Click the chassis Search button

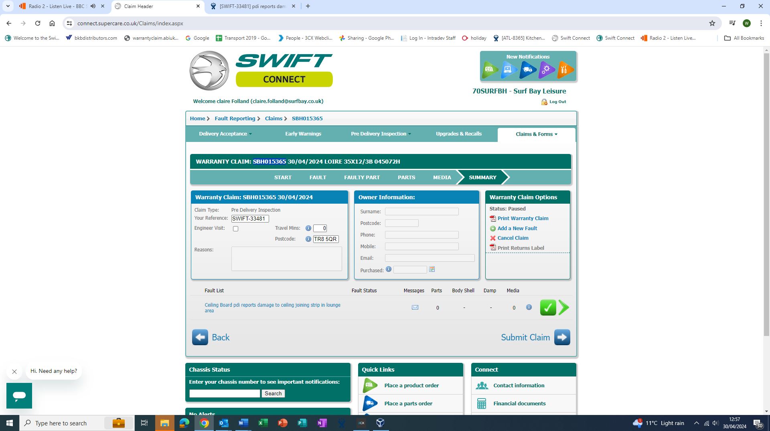tap(273, 394)
